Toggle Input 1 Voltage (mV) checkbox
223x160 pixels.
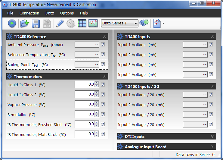(x=211, y=45)
